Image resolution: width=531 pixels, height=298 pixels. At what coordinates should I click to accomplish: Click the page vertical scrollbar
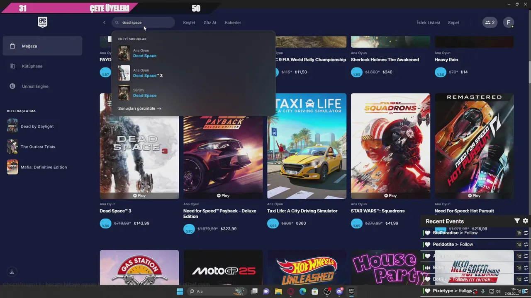tap(529, 72)
